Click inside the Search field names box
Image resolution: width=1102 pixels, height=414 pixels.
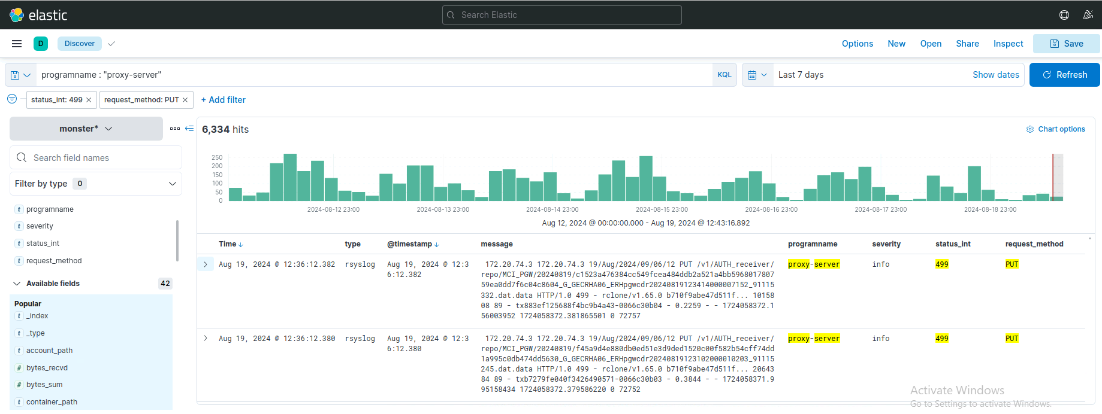pyautogui.click(x=102, y=158)
